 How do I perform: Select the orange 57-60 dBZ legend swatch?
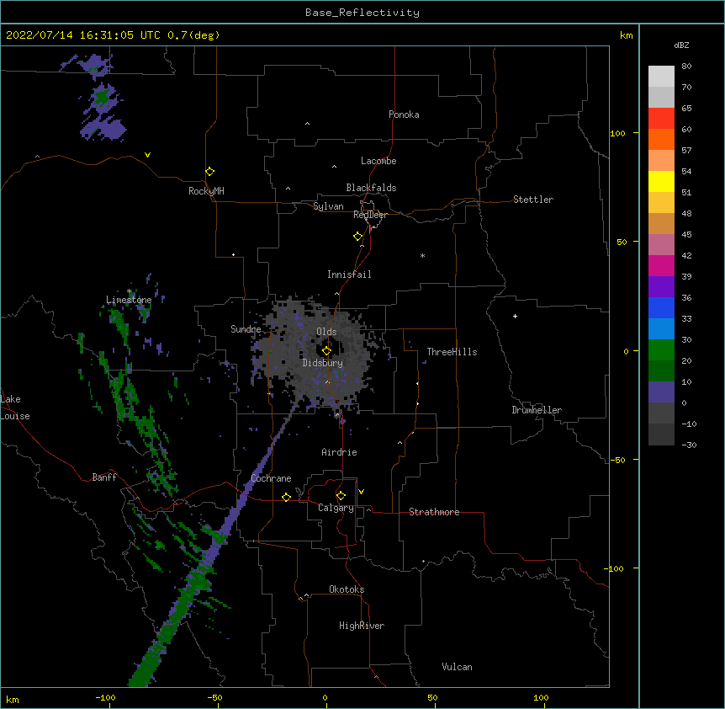point(661,139)
